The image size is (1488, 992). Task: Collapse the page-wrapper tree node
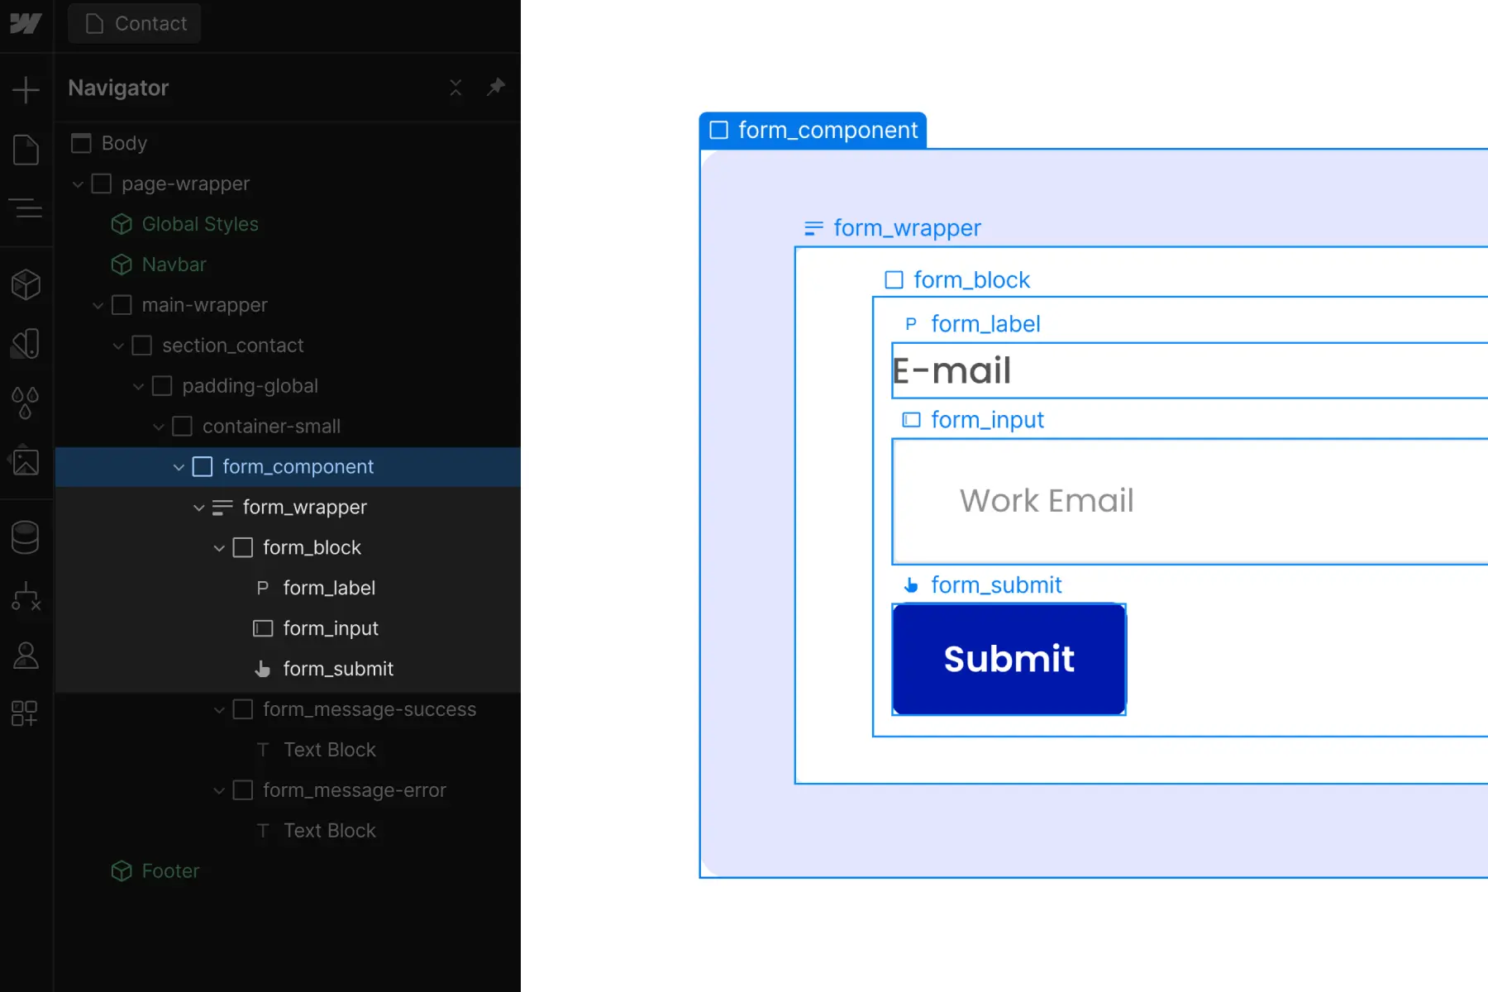click(x=78, y=184)
